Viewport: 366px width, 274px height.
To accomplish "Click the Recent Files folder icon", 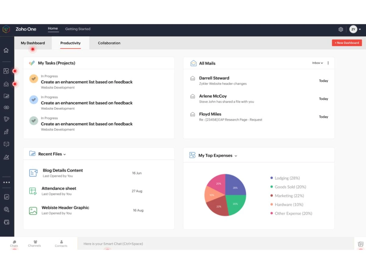I will coord(32,153).
